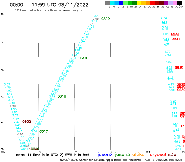Select the green time stamp 0318
The image size is (185, 162).
62,96
